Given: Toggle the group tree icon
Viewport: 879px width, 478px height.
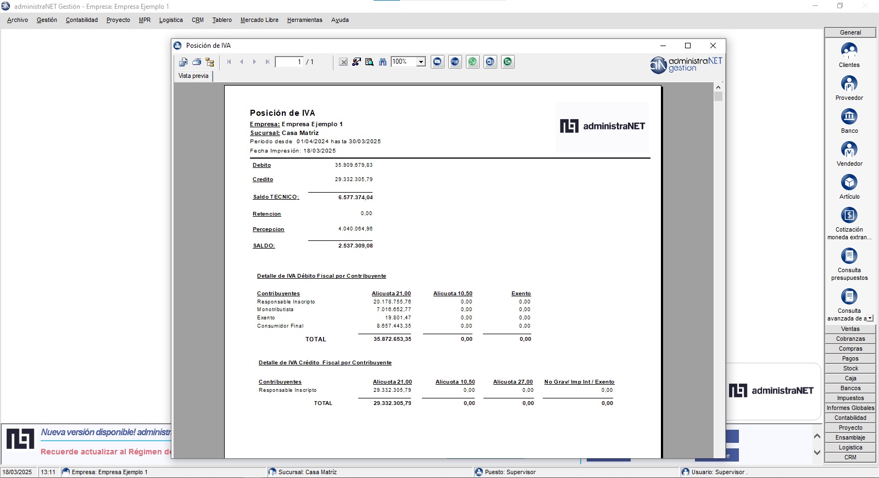Looking at the screenshot, I should pyautogui.click(x=210, y=62).
